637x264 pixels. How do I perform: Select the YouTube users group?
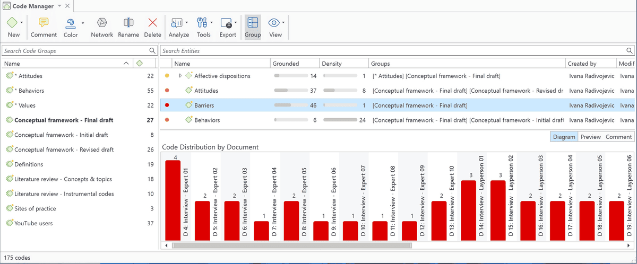tap(80, 223)
